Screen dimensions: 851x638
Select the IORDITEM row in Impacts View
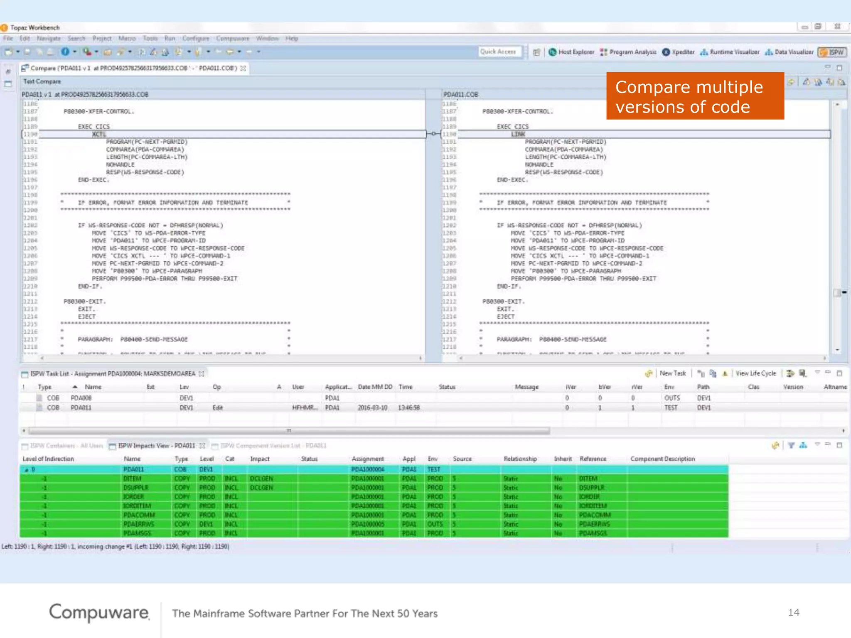click(374, 506)
